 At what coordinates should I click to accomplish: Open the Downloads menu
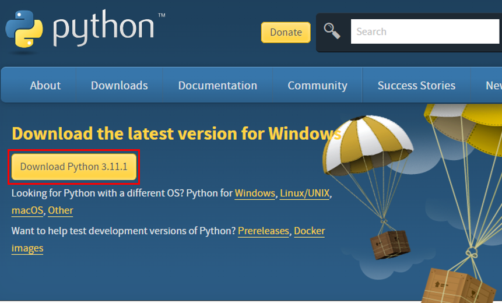[120, 86]
